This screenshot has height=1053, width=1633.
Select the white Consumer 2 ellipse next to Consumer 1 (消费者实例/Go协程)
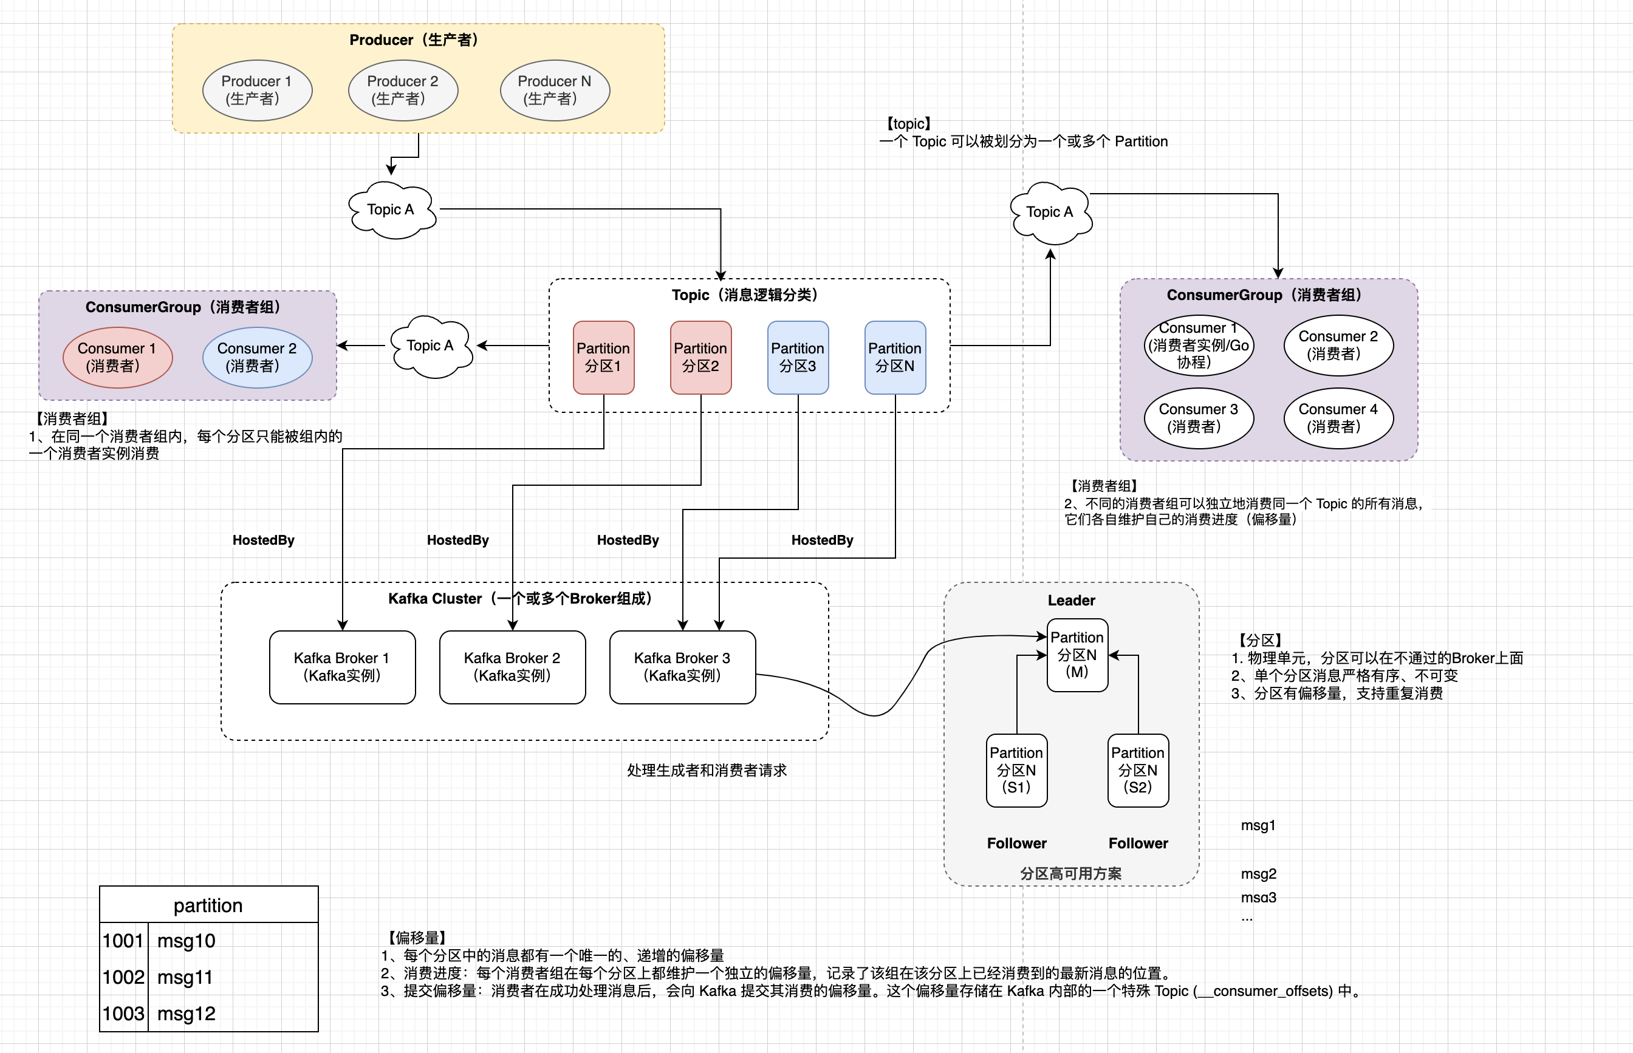point(1338,346)
